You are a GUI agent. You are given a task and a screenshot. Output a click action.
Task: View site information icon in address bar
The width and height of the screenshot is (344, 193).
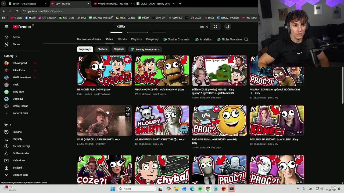(x=24, y=11)
